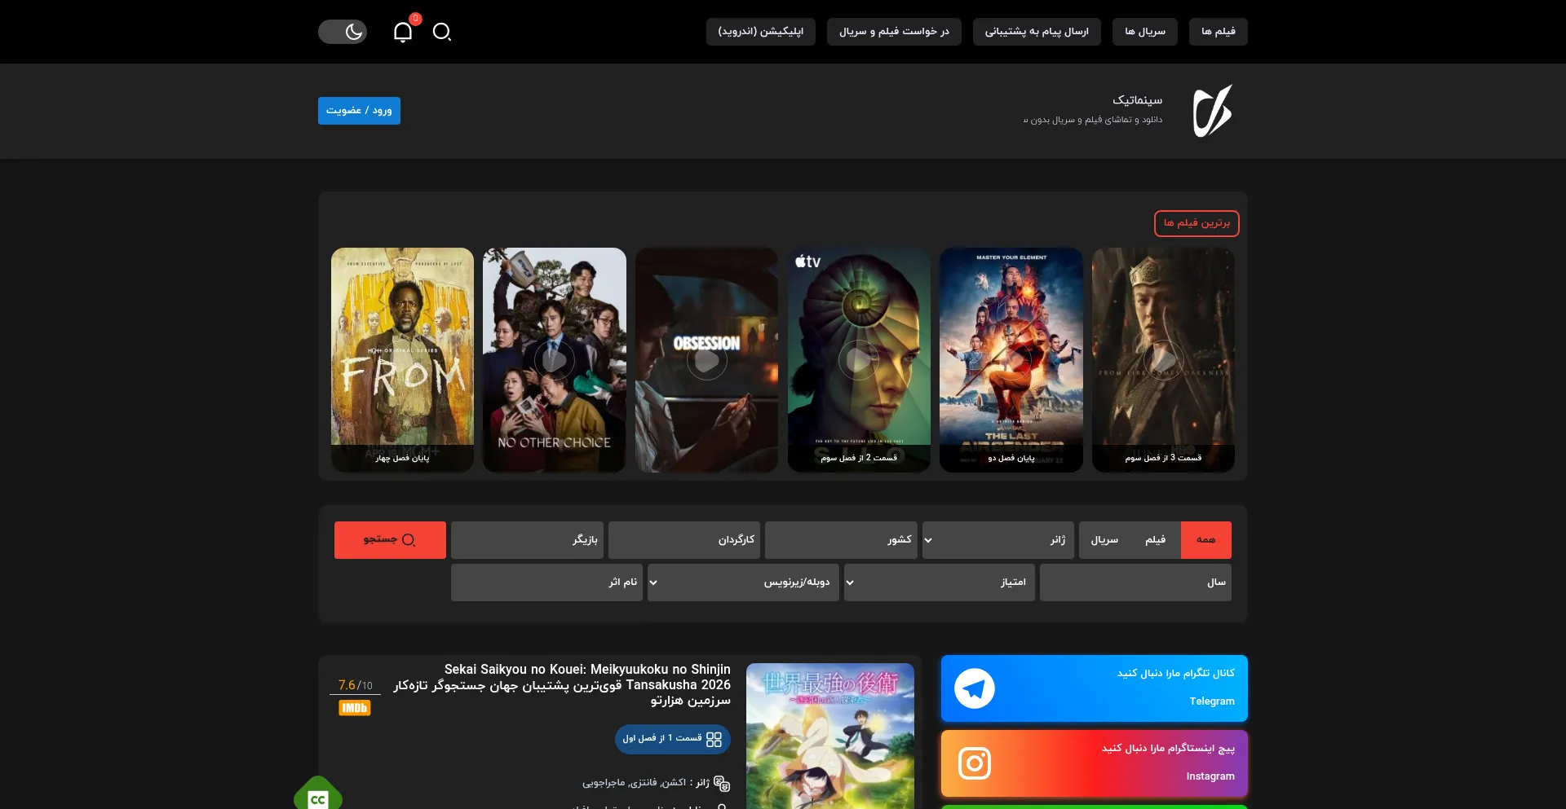Open the Sekai Saikyou no Kouei anime poster
Screen dimensions: 1566x809
830,736
